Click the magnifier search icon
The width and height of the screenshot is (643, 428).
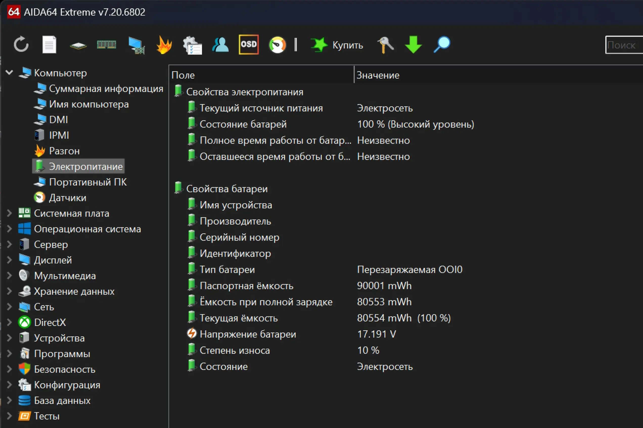[x=442, y=44]
